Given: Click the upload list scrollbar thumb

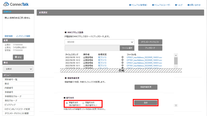Looking at the screenshot, I should tap(176, 61).
